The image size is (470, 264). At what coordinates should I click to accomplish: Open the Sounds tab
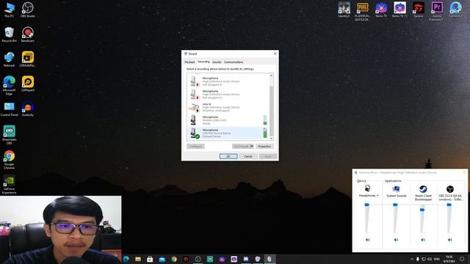[217, 62]
